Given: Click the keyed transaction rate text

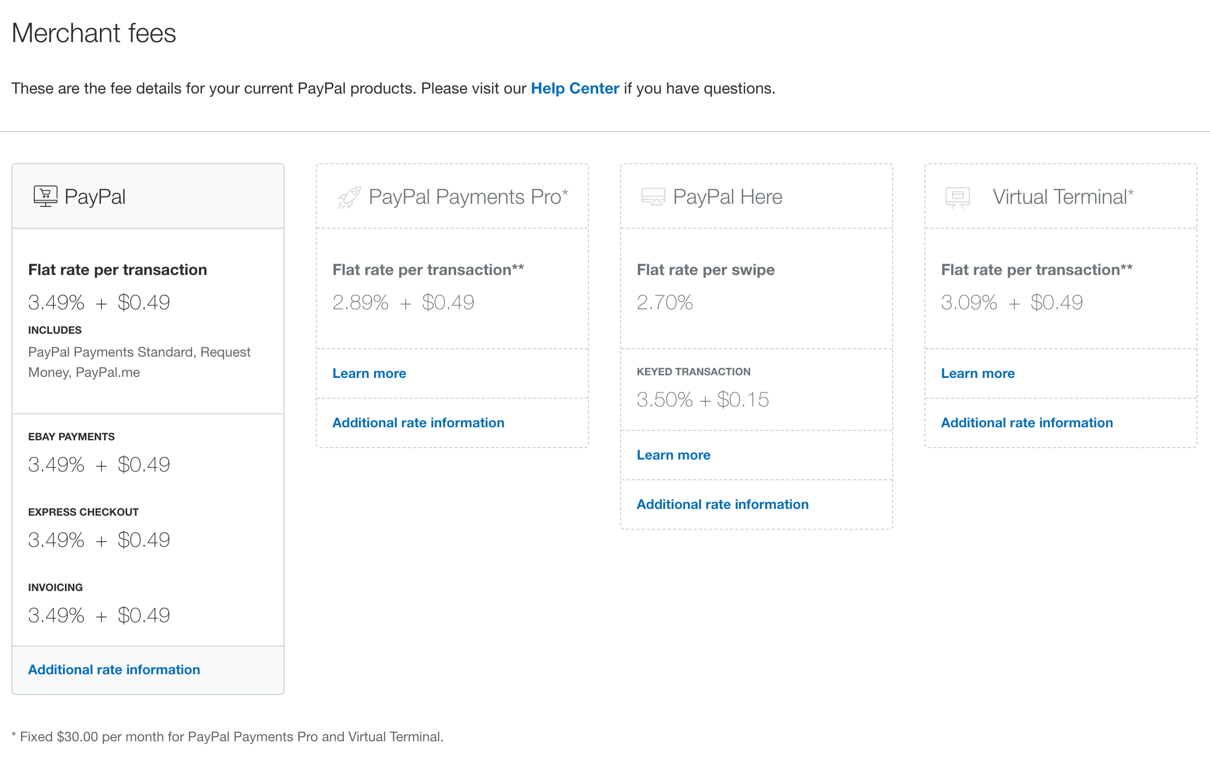Looking at the screenshot, I should click(x=703, y=399).
